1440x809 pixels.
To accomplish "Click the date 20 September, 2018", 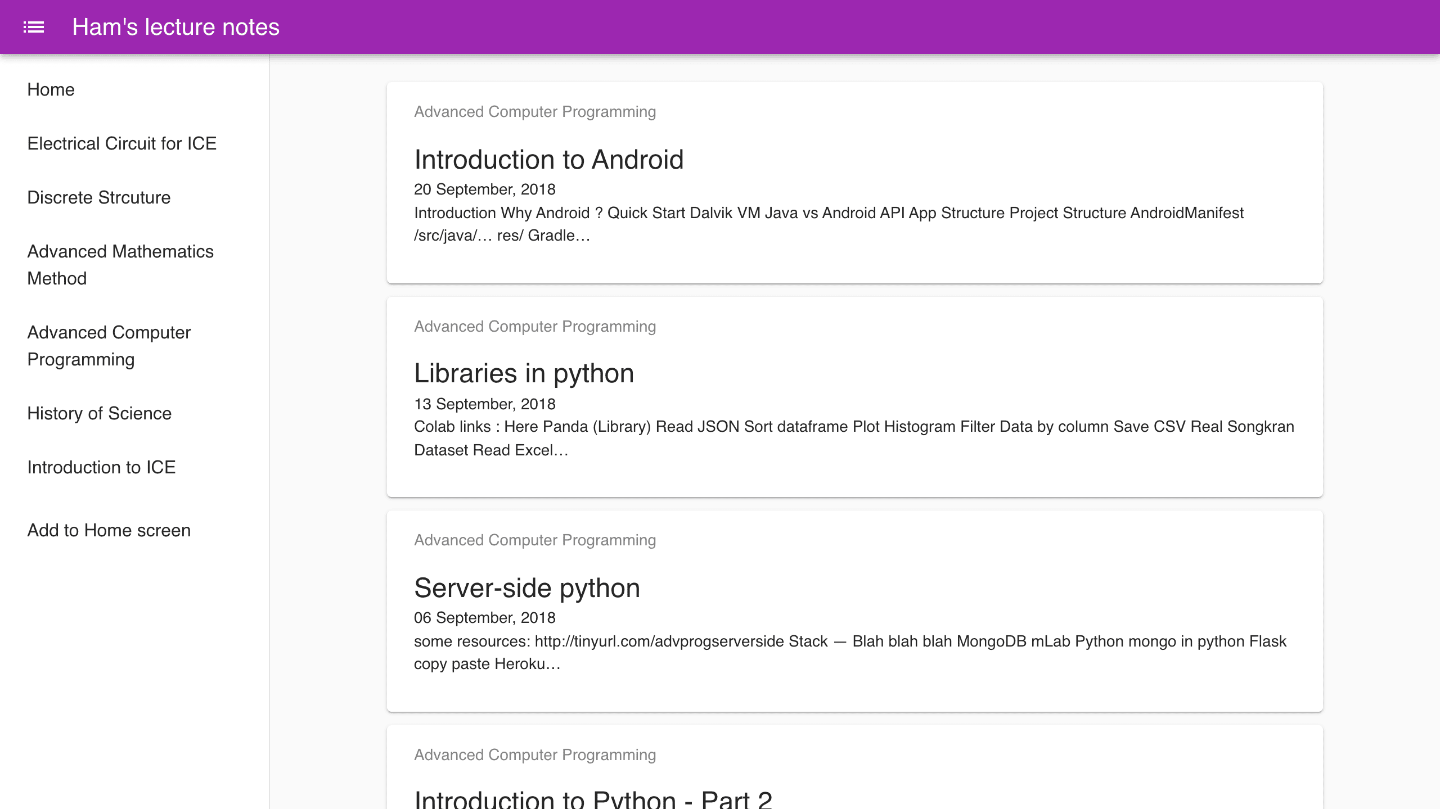I will coord(485,189).
